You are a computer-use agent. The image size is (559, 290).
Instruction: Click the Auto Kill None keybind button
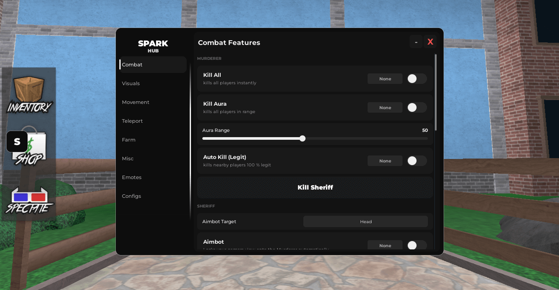point(385,161)
